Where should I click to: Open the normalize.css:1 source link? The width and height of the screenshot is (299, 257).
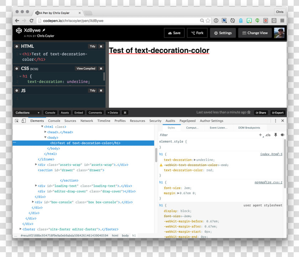[268, 182]
